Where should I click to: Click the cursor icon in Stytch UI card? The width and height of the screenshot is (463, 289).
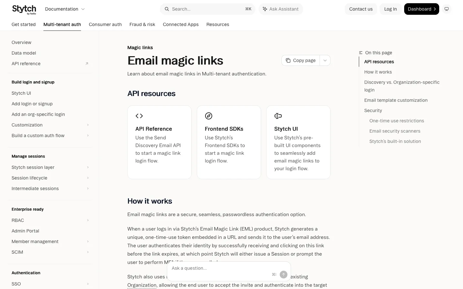[x=278, y=116]
